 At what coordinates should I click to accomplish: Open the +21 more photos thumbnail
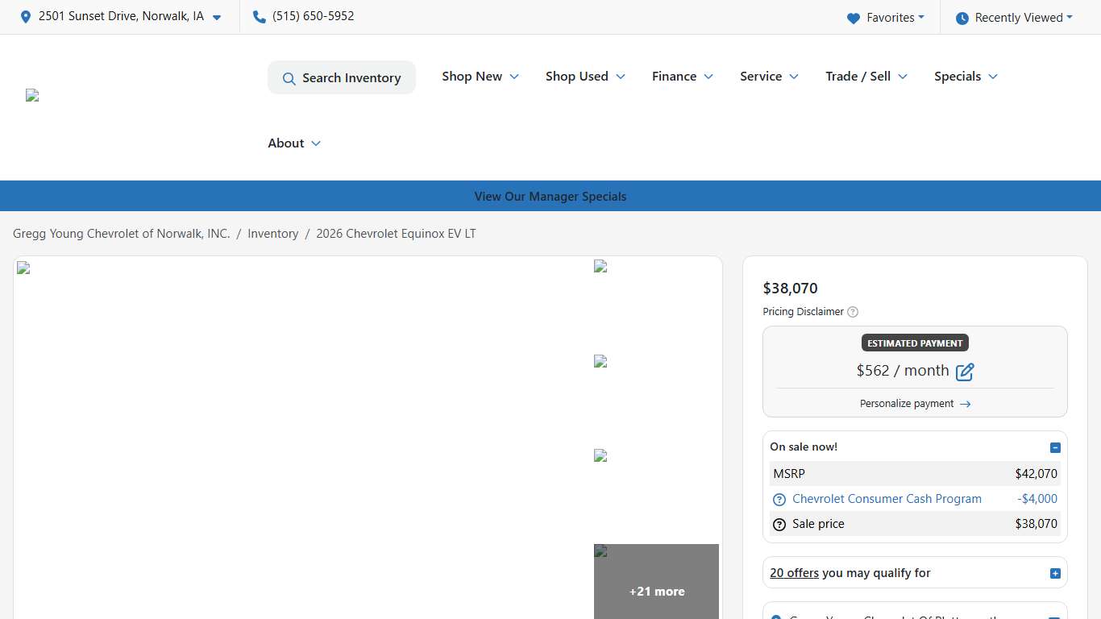point(656,582)
